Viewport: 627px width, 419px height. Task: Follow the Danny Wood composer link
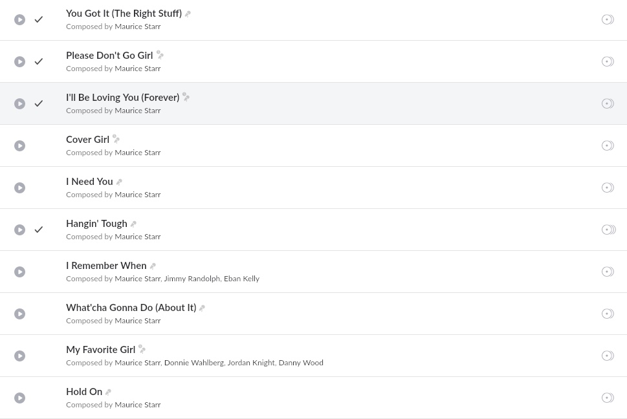pyautogui.click(x=301, y=363)
